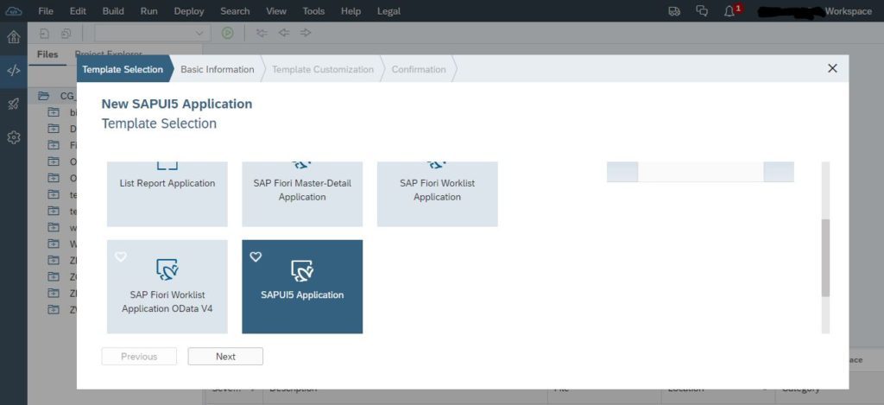Click the new file toolbar icon
This screenshot has width=884, height=405.
click(x=45, y=34)
